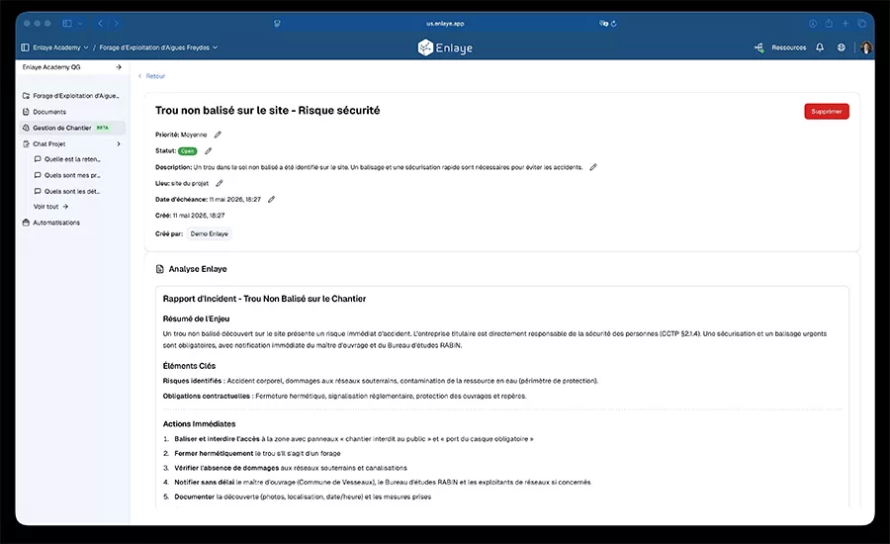Click the Supprimer button
The height and width of the screenshot is (544, 890).
(x=827, y=112)
